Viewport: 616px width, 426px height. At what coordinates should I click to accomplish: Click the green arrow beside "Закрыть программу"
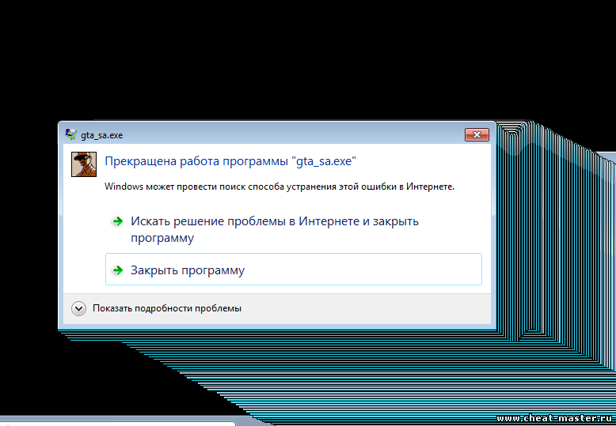coord(117,270)
